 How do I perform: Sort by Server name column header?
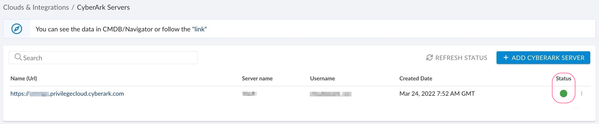[x=257, y=79]
